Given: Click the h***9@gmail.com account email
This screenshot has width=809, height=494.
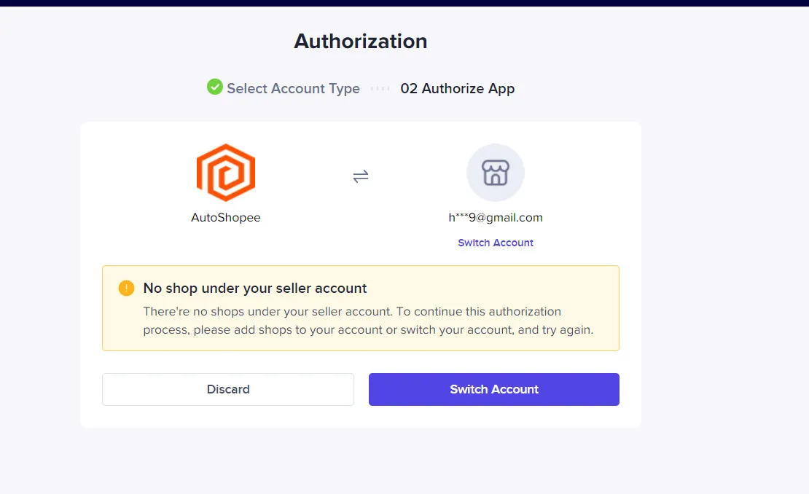Looking at the screenshot, I should click(496, 218).
